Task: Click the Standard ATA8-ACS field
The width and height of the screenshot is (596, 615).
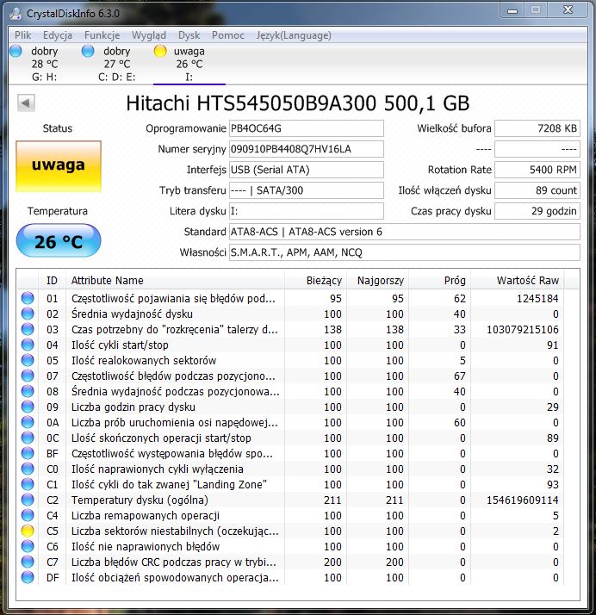Action: click(404, 232)
